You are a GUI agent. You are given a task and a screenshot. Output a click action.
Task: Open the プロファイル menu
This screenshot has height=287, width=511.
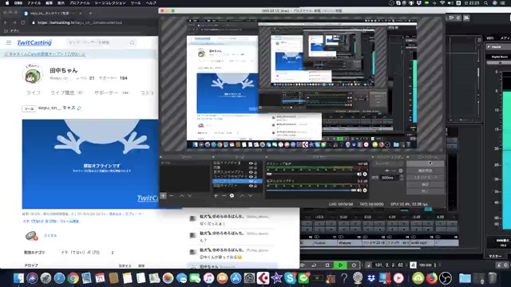[79, 3]
